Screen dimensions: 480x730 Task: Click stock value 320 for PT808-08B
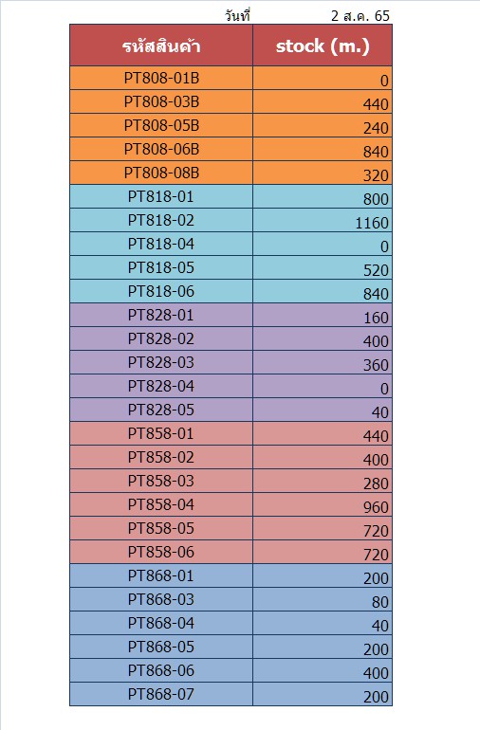coord(323,173)
